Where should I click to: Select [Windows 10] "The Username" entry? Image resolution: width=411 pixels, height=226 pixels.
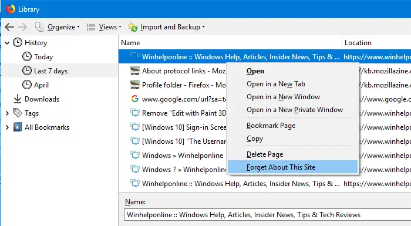(173, 141)
